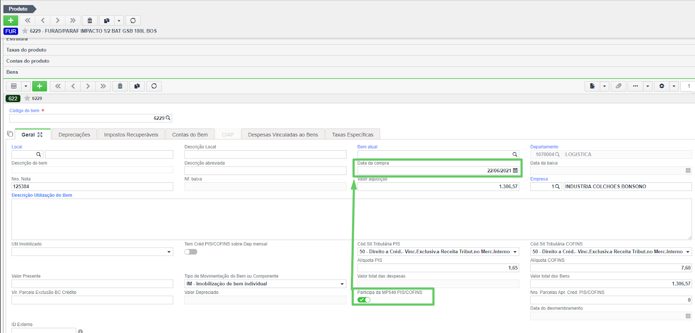Open dropdown next to Bens grid view icon
The width and height of the screenshot is (695, 333).
pyautogui.click(x=26, y=86)
